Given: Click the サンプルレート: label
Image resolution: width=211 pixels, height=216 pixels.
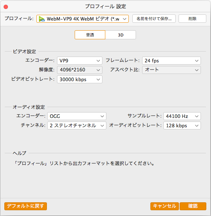Looking at the screenshot, I should point(144,116).
